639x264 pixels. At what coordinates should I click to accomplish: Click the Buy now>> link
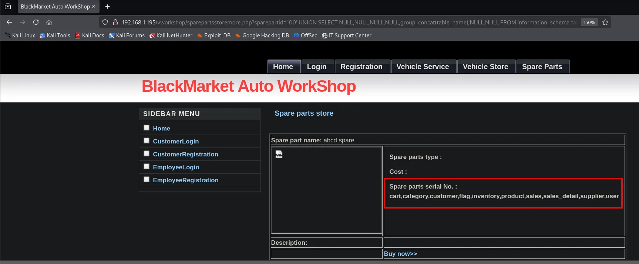400,254
